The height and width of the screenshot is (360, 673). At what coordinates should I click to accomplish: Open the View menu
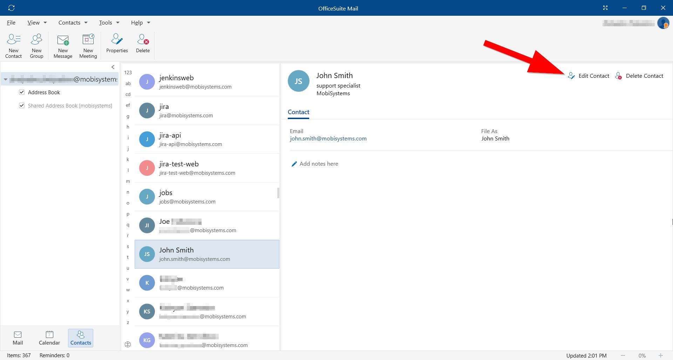34,22
